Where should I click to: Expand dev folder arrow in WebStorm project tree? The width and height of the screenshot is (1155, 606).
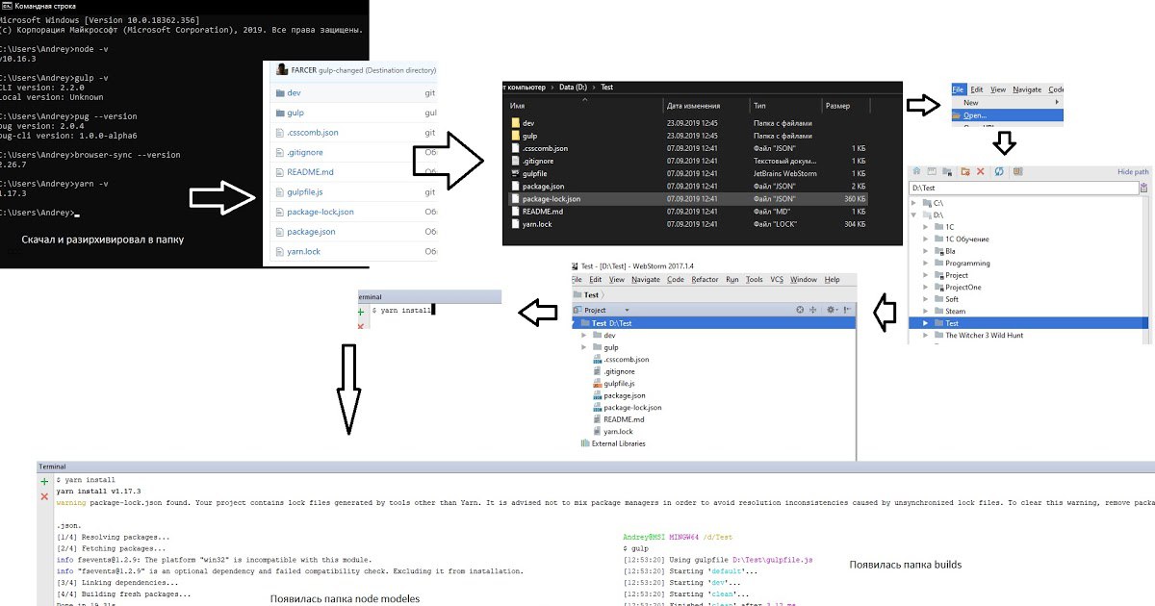tap(584, 335)
